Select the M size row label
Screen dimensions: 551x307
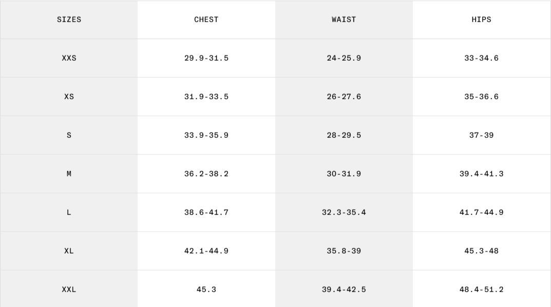tap(69, 174)
